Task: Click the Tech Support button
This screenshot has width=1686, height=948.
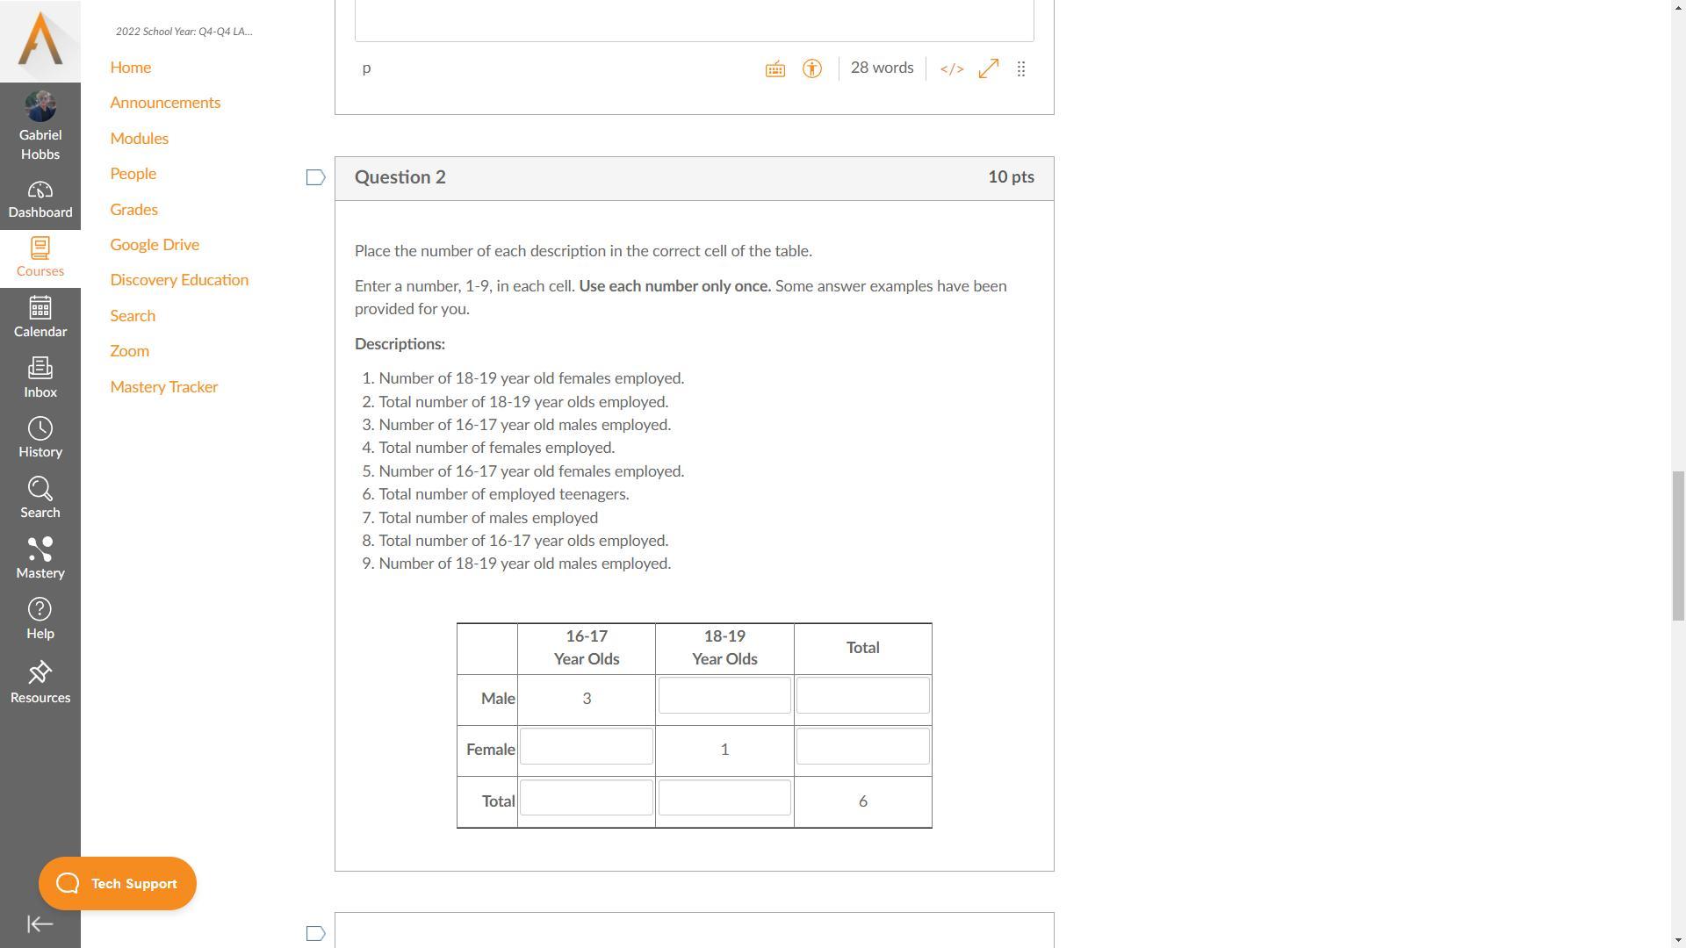Action: (118, 884)
